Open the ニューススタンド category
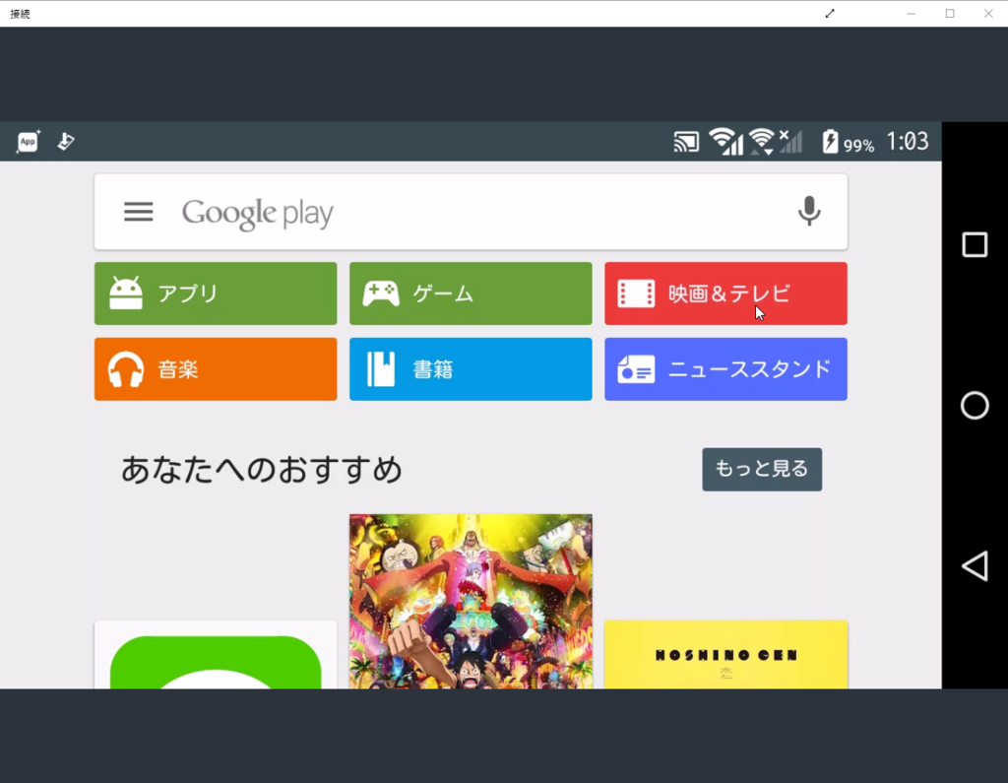1008x783 pixels. 725,369
